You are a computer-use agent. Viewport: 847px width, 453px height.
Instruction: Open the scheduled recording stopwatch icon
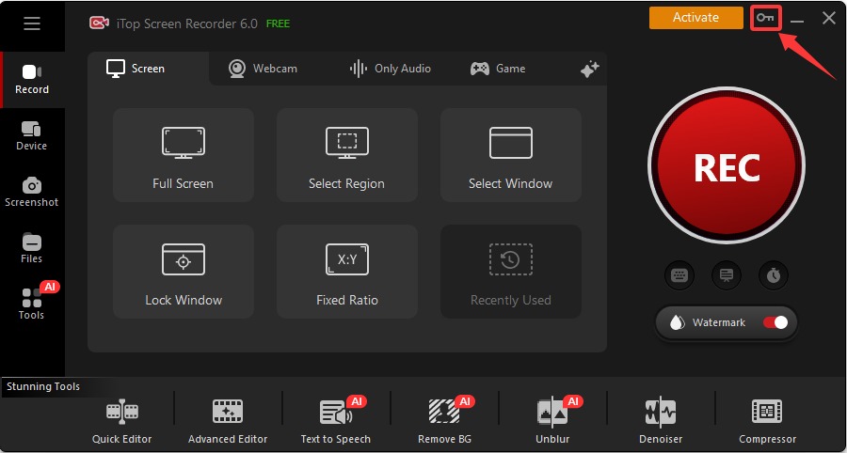click(x=774, y=275)
